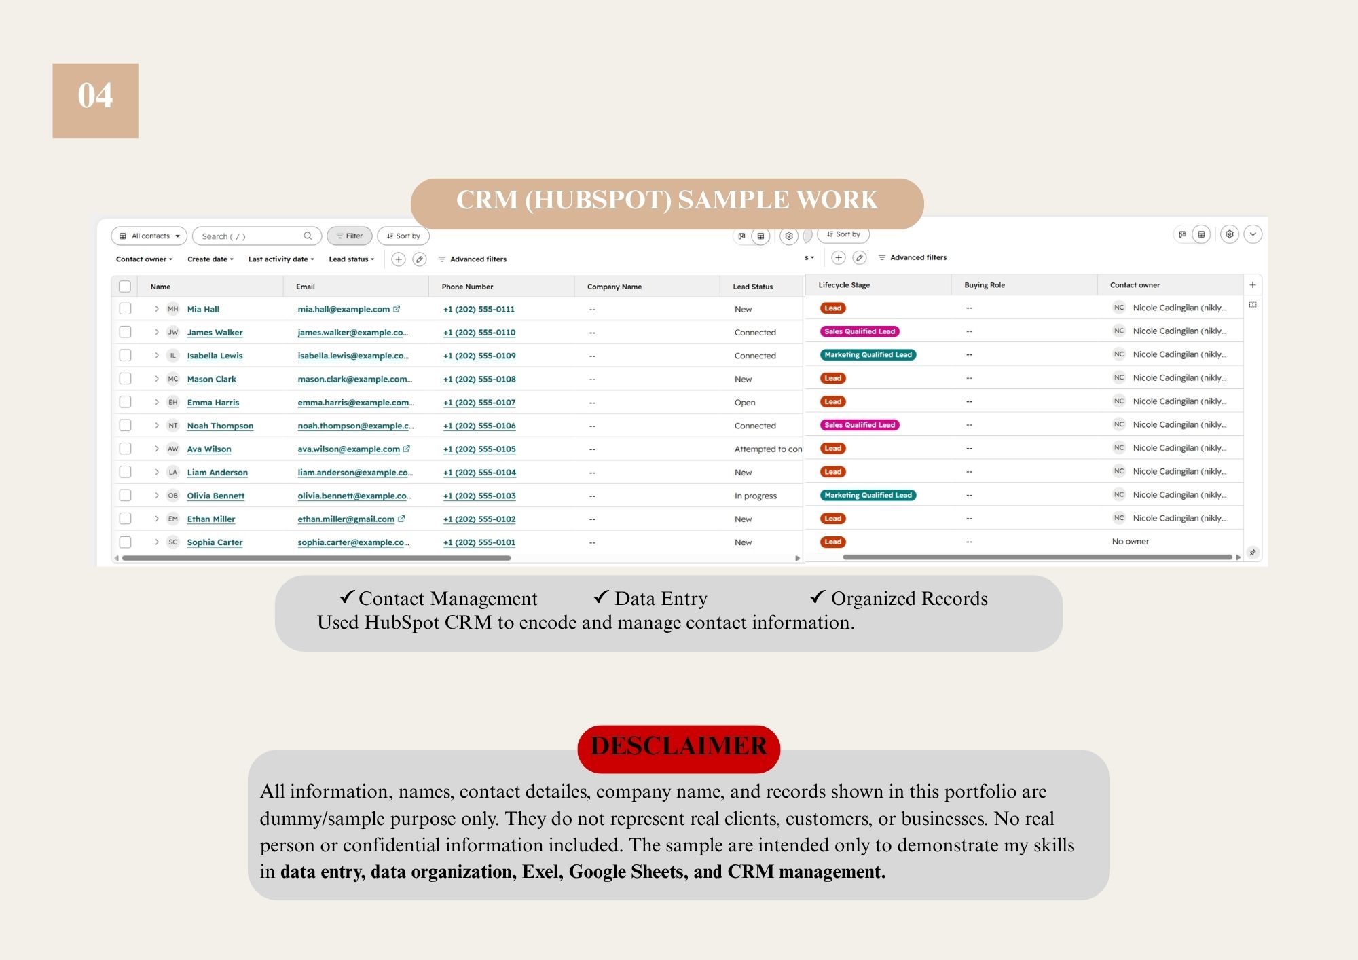The image size is (1358, 960).
Task: Check the box for James Walker
Action: click(x=125, y=332)
